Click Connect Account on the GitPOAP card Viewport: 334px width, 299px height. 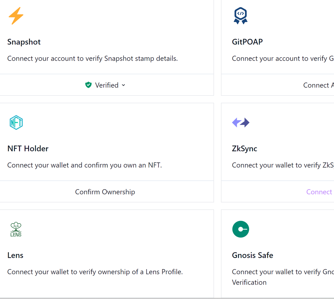[x=318, y=85]
